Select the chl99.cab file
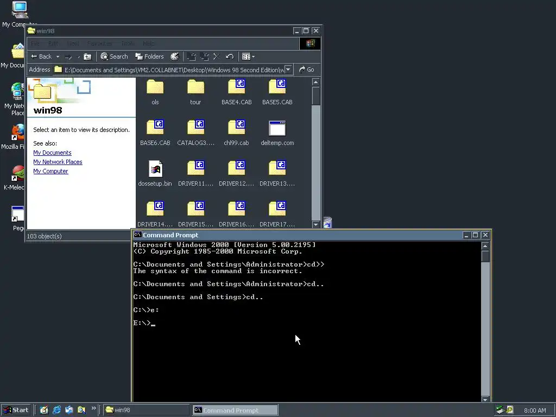 [237, 132]
